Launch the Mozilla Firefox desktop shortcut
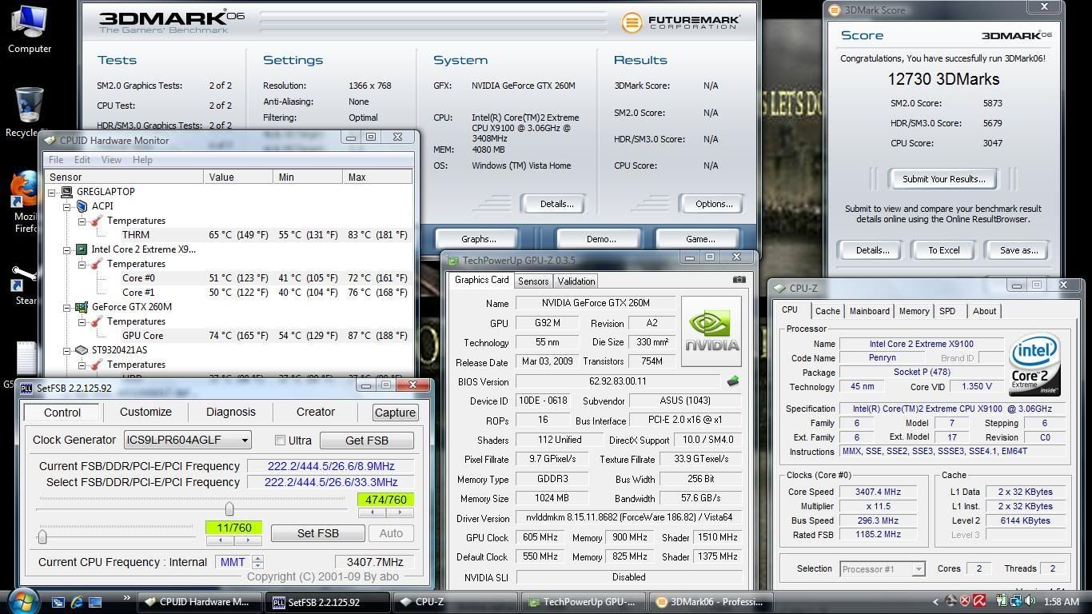 (24, 200)
